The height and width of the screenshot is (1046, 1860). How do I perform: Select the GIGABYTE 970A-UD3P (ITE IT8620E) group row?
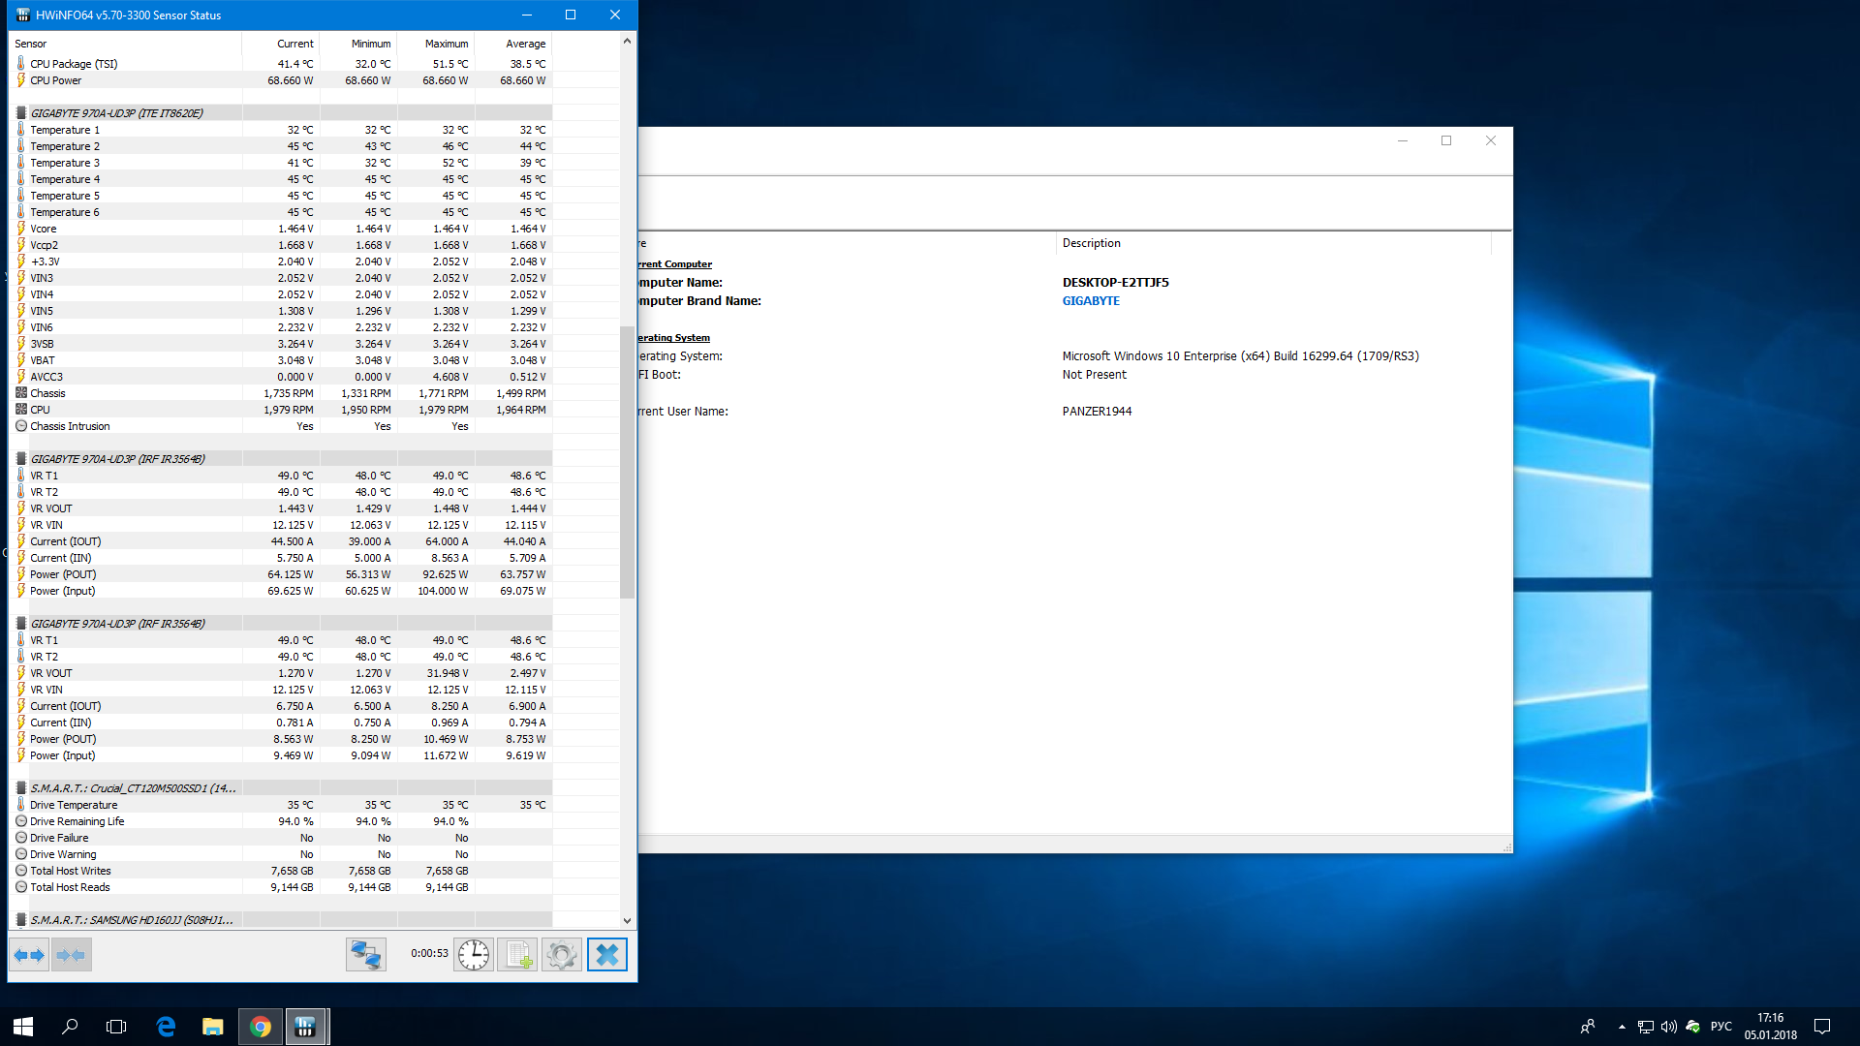tap(116, 113)
